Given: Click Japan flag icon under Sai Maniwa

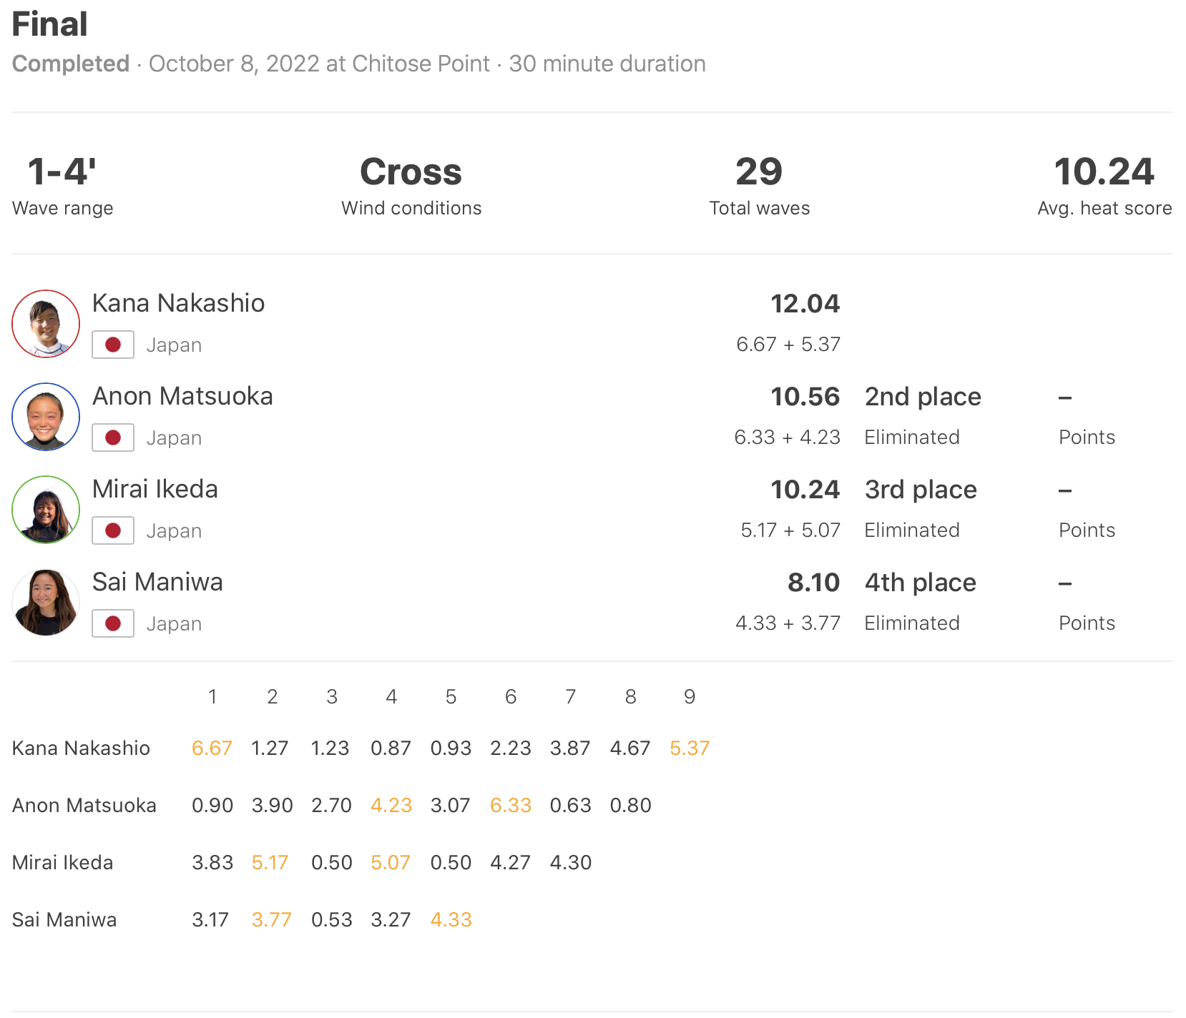Looking at the screenshot, I should 113,623.
